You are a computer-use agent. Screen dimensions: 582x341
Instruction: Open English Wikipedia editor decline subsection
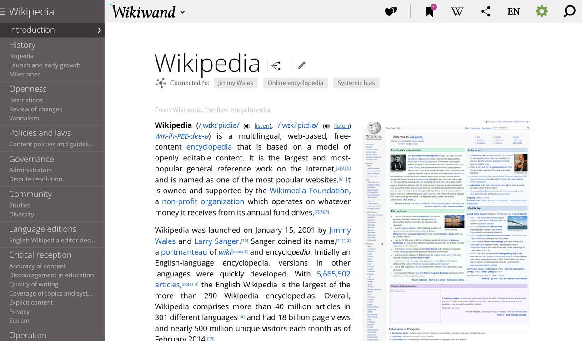coord(52,240)
